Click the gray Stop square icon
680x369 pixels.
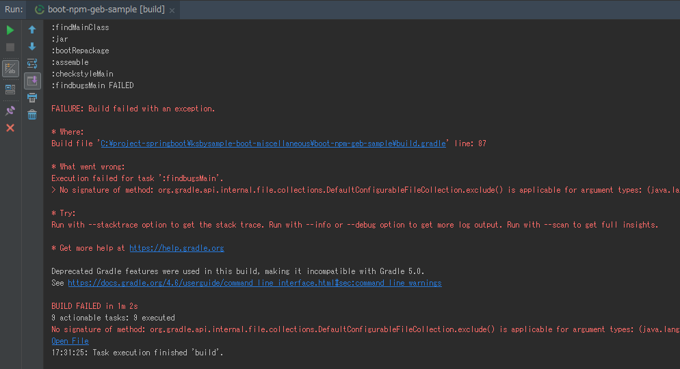[x=10, y=47]
